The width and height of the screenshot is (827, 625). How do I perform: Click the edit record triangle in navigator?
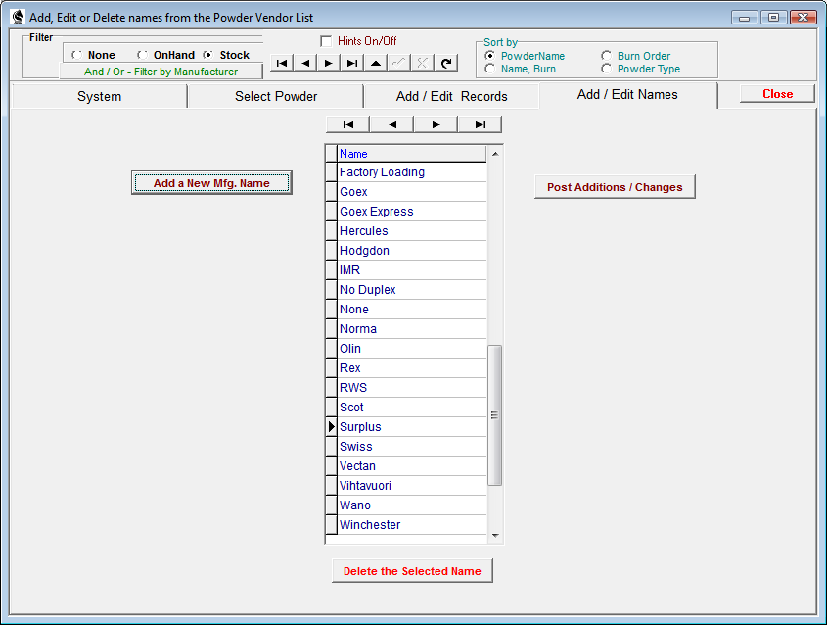pyautogui.click(x=376, y=63)
